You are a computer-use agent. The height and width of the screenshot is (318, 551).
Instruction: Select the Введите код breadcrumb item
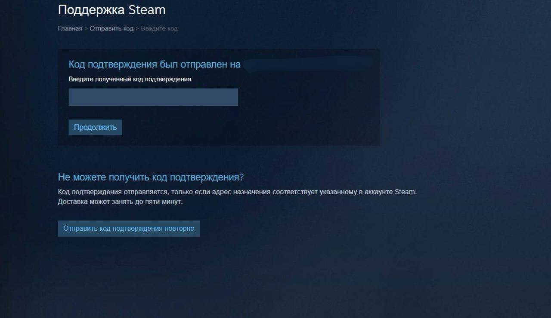159,28
